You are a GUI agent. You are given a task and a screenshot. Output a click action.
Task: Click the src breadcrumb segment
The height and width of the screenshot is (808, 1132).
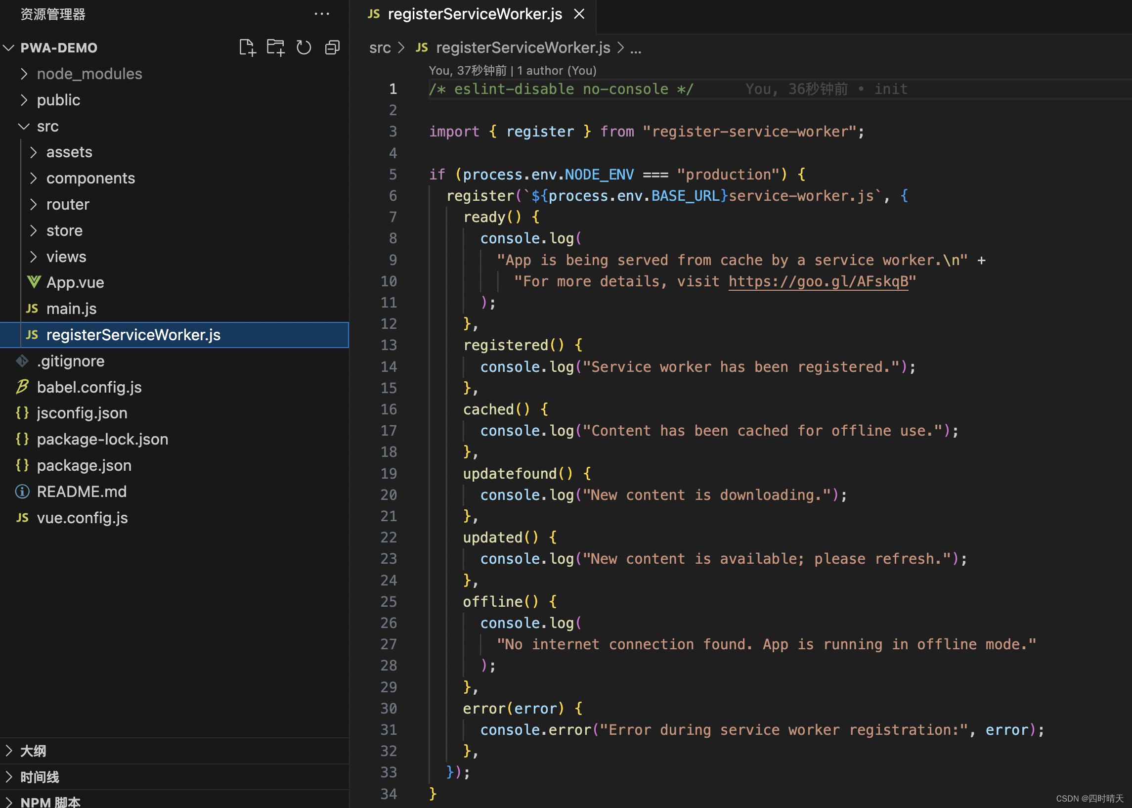click(380, 48)
